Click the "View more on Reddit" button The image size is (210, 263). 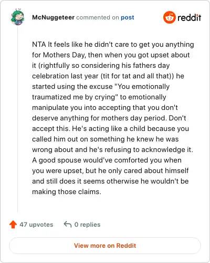point(105,246)
